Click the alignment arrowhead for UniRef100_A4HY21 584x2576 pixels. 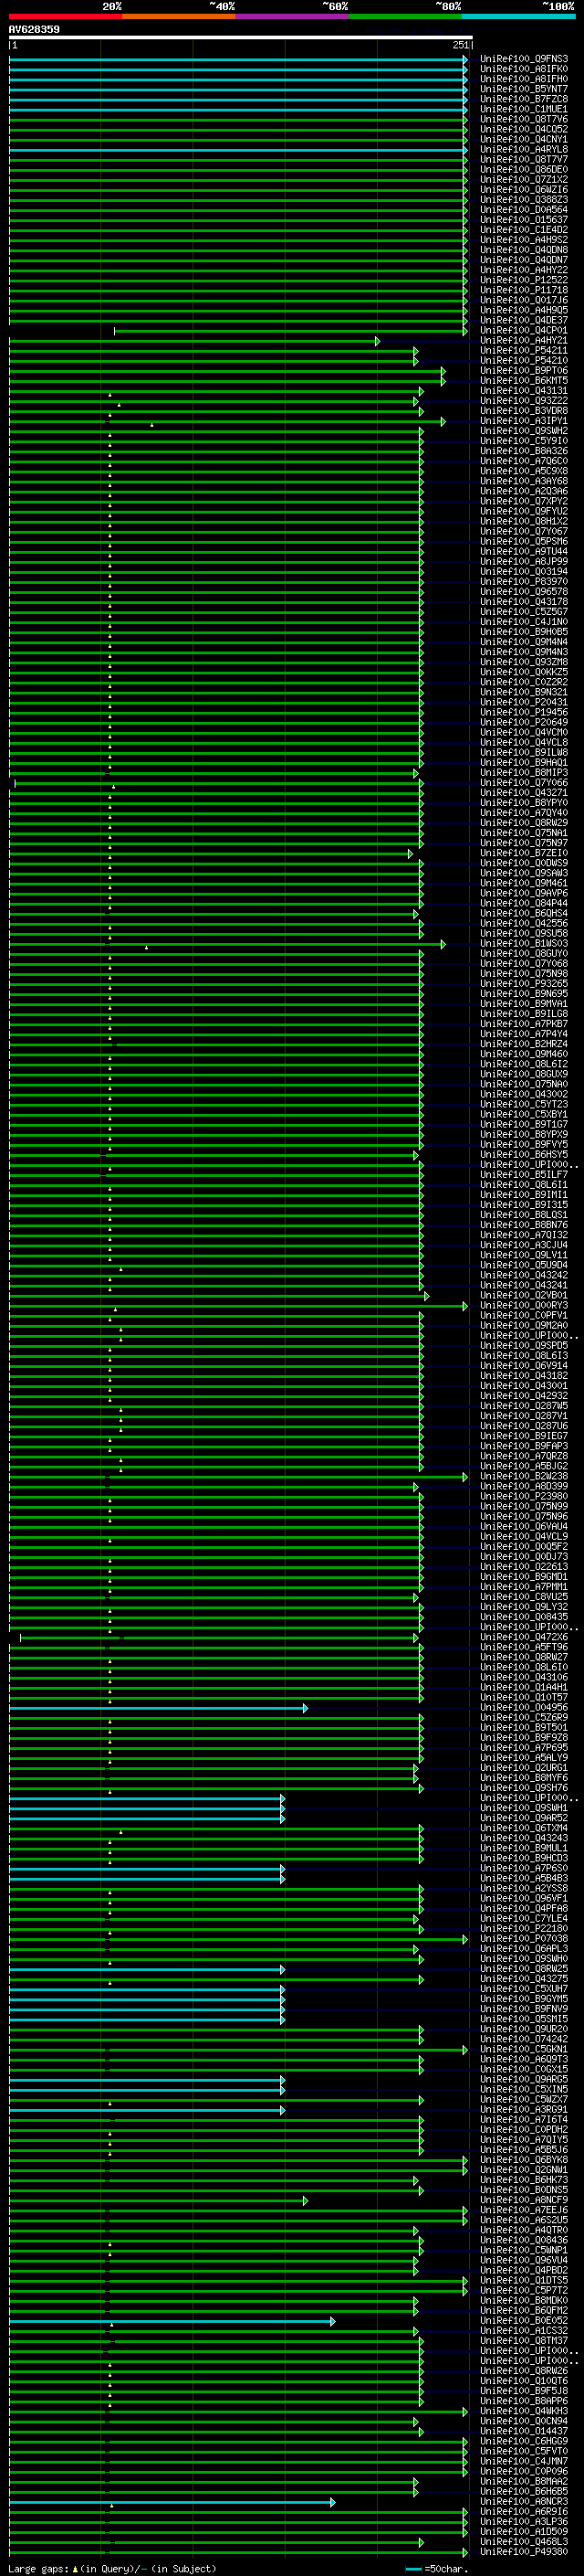pyautogui.click(x=378, y=341)
